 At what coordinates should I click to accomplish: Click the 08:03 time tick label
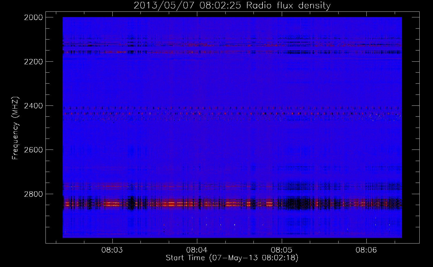point(112,250)
